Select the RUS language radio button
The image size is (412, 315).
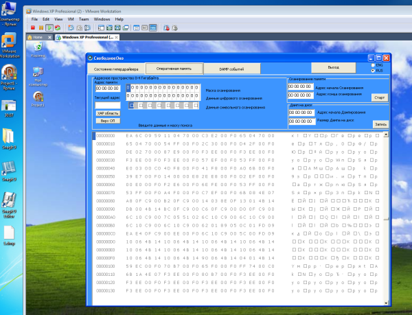pyautogui.click(x=373, y=71)
